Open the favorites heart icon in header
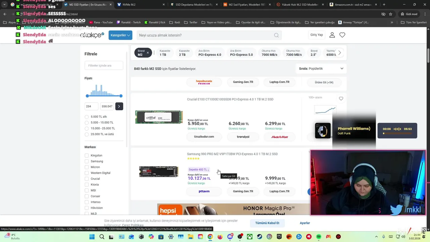Viewport: 430px width, 242px height. pos(342,35)
